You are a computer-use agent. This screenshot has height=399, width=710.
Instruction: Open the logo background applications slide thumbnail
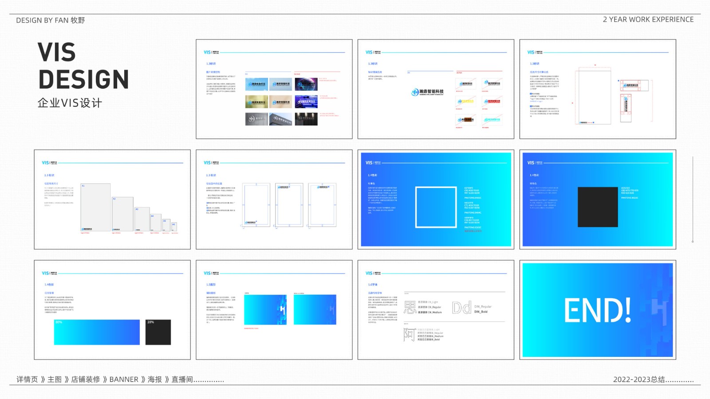point(274,89)
